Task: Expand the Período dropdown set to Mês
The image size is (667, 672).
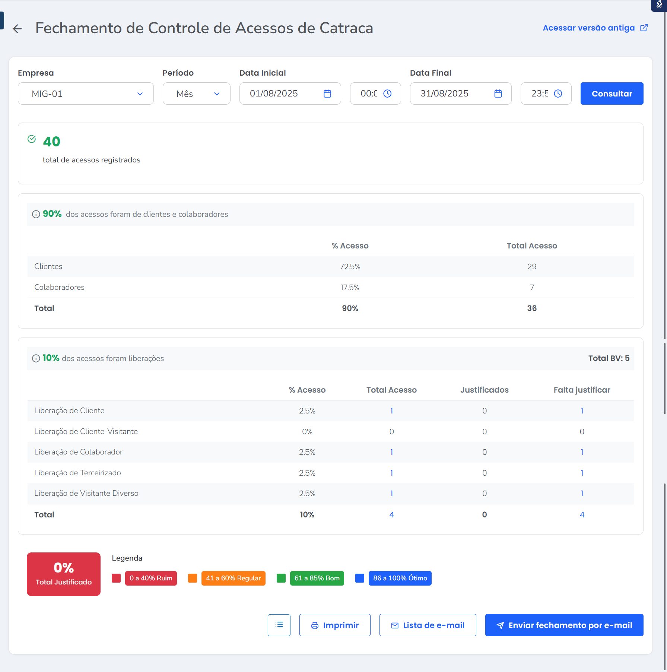Action: point(196,93)
